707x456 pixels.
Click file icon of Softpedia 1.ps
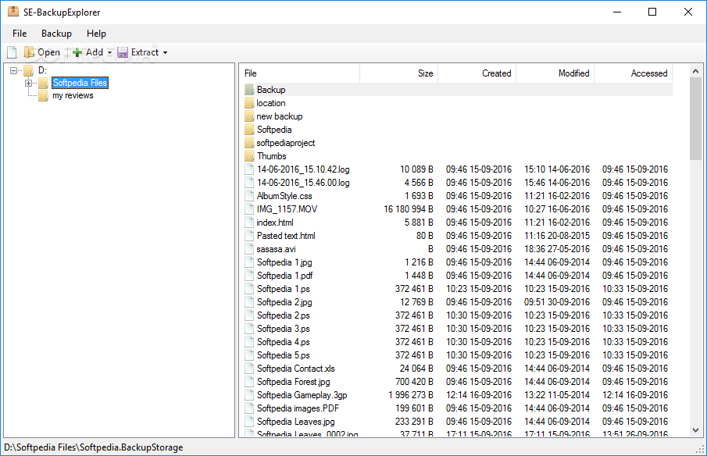point(249,289)
